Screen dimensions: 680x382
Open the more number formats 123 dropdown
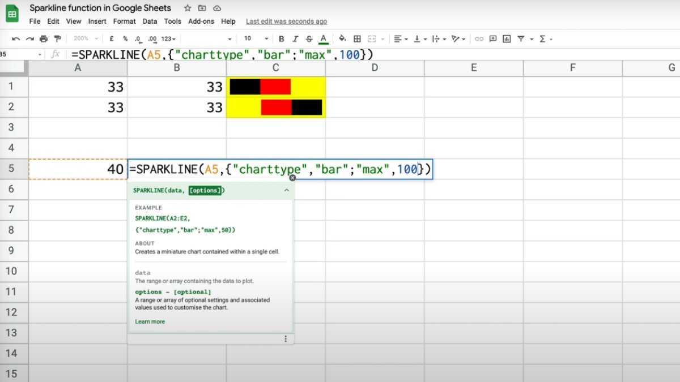[169, 39]
